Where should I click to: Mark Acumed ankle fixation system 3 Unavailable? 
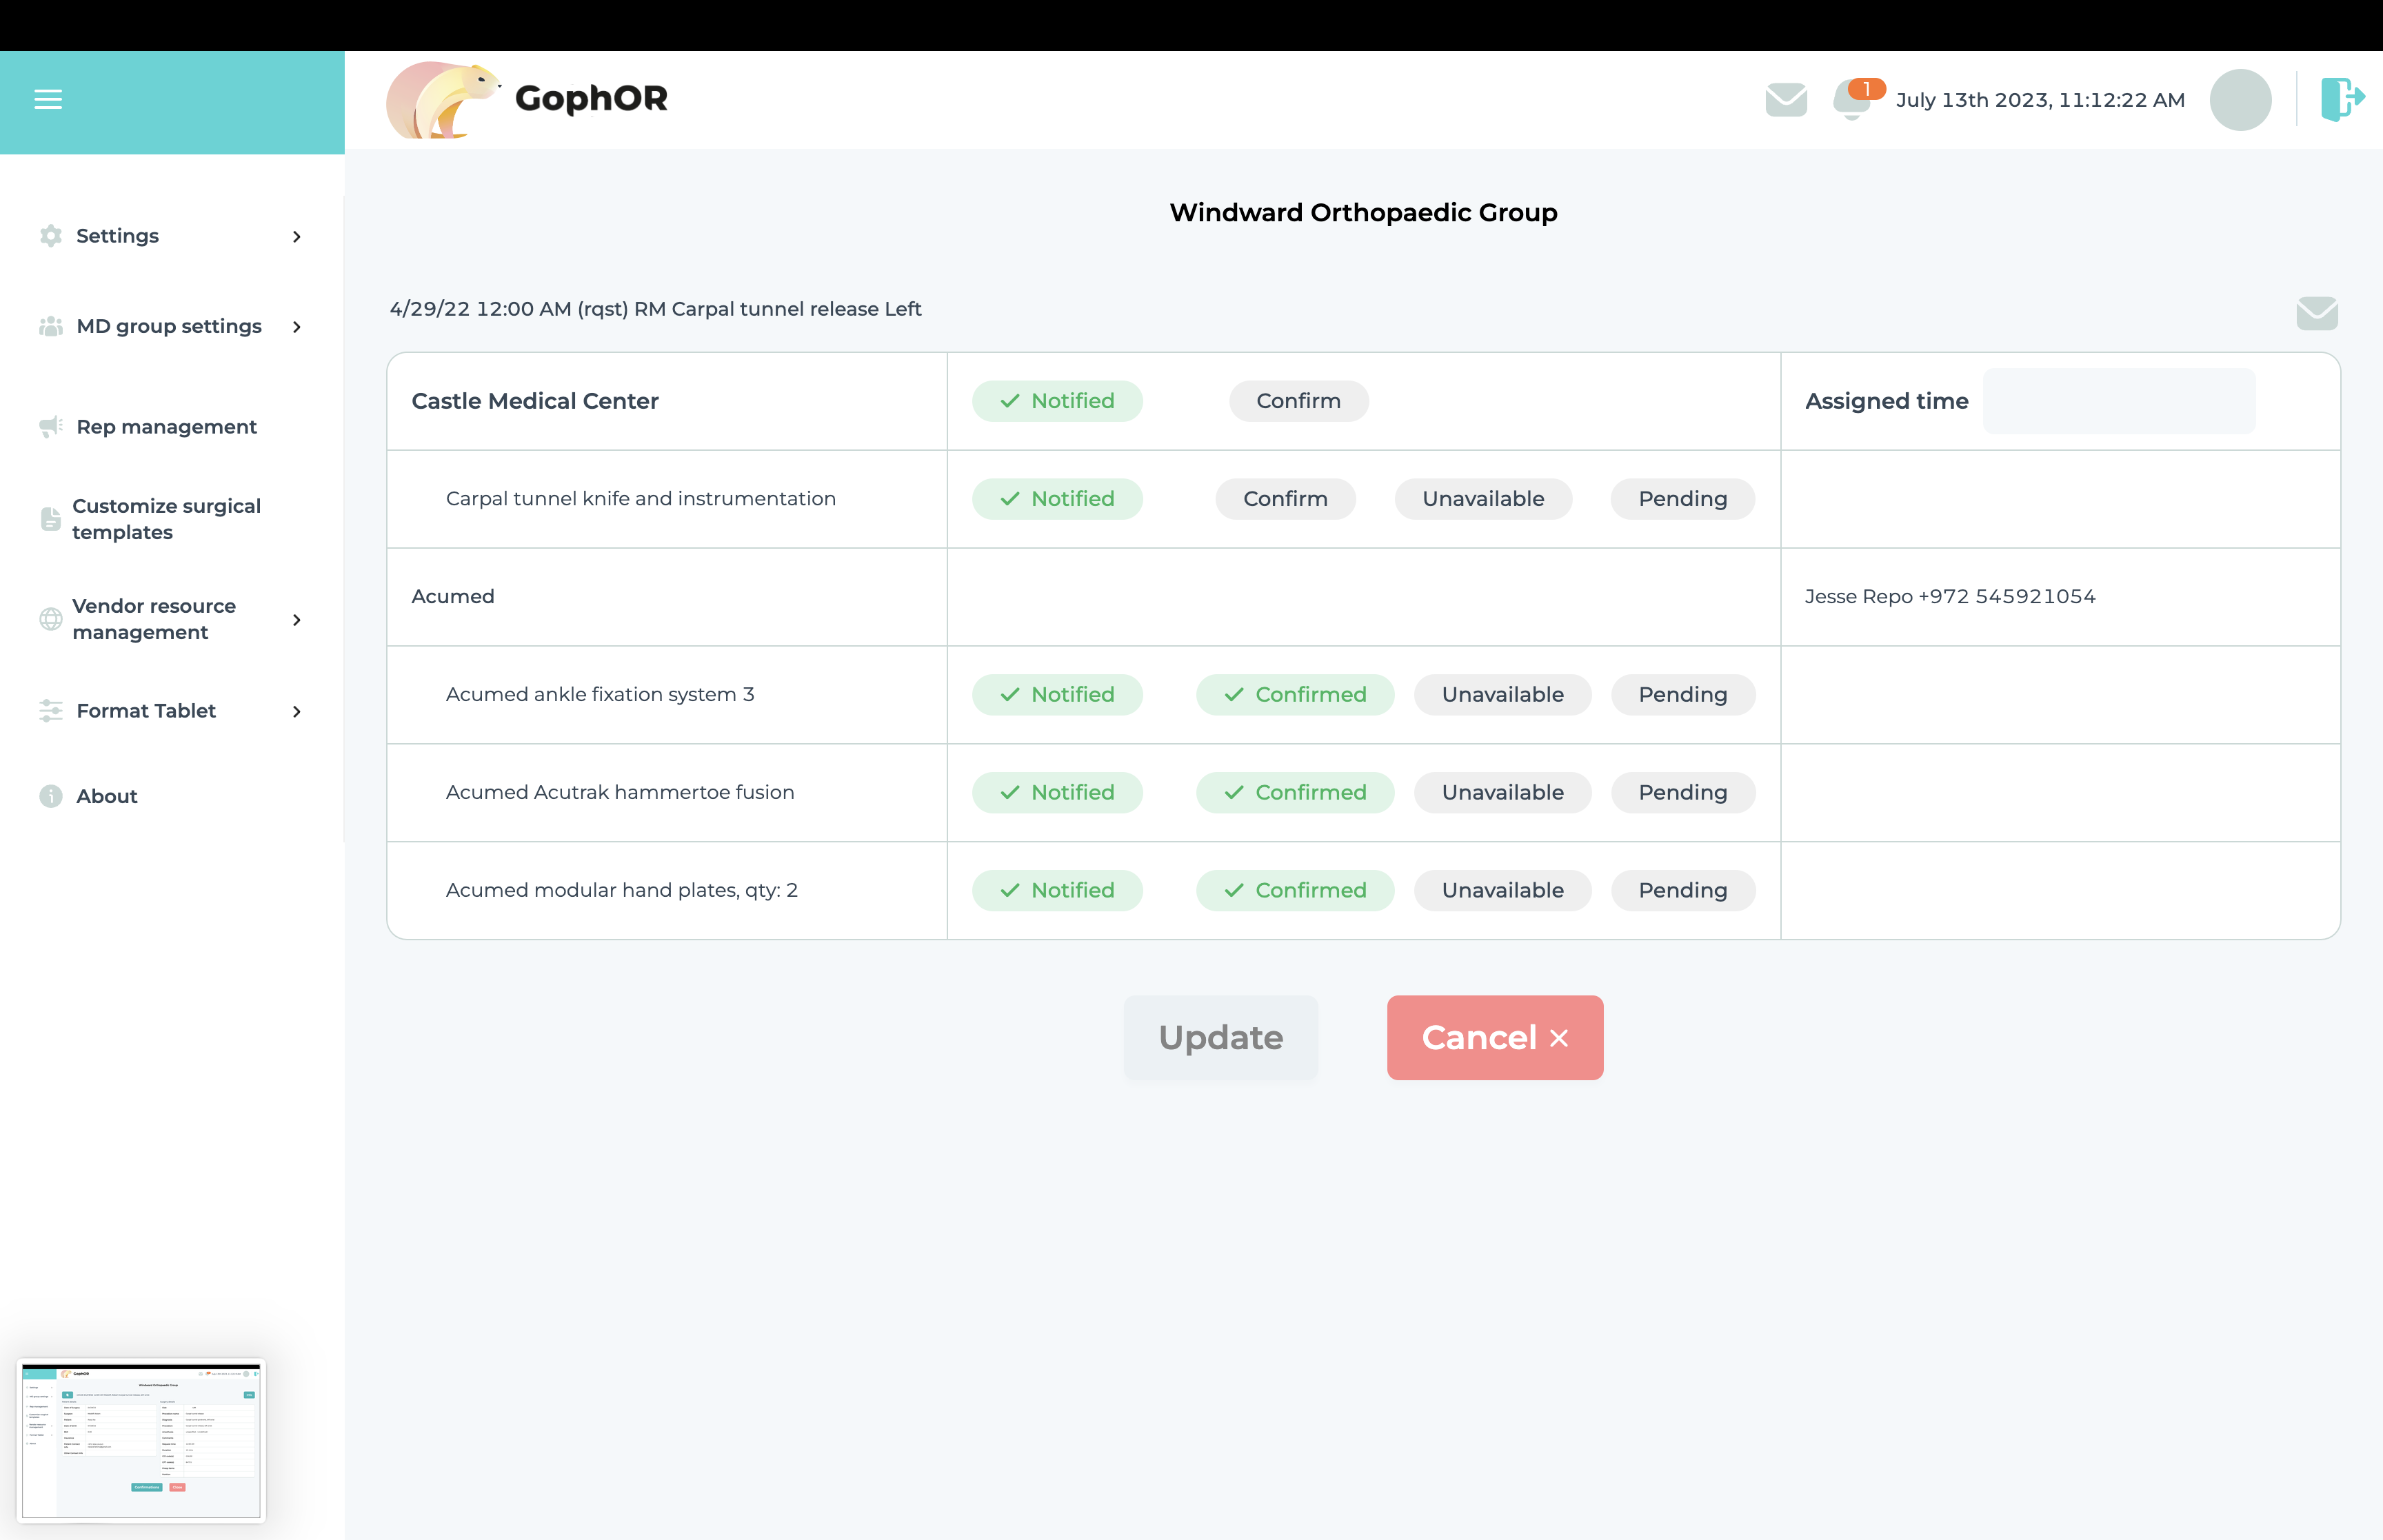coord(1502,695)
